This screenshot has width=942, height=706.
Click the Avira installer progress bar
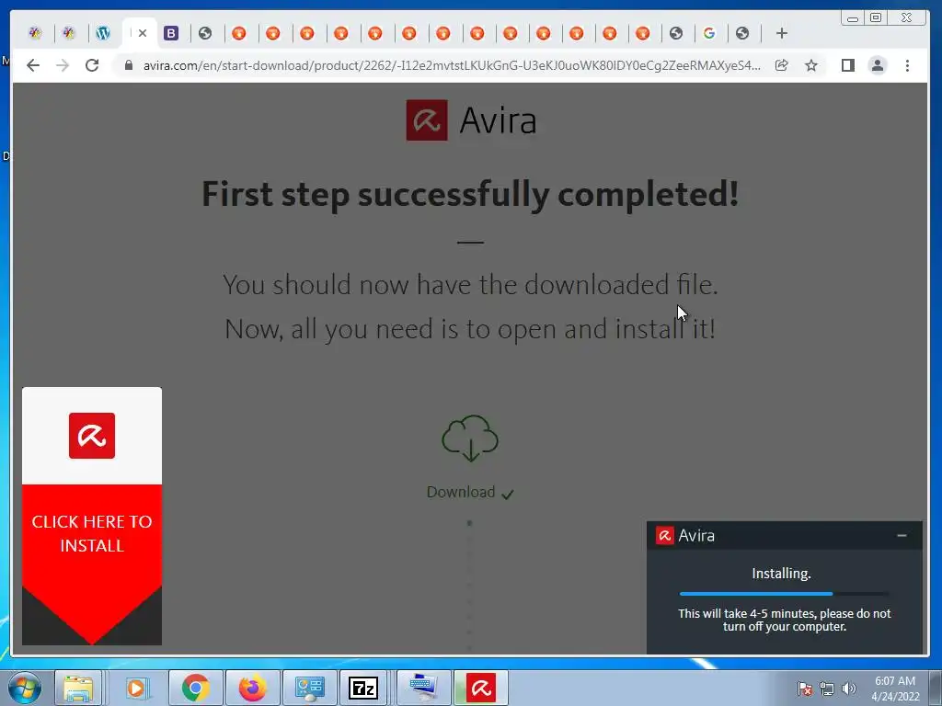784,594
